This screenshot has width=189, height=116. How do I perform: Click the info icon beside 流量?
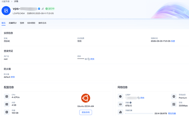coord(131,103)
